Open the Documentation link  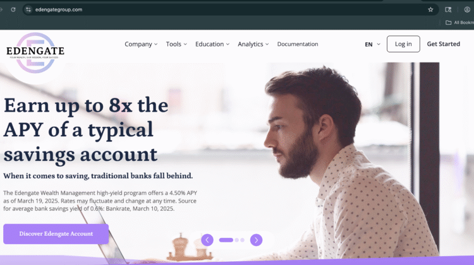(298, 44)
